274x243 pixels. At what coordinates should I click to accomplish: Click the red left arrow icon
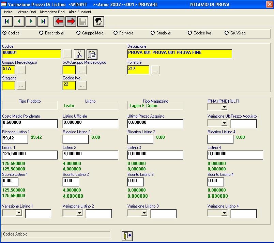[59, 21]
